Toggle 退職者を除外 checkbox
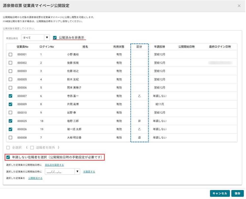 32,147
